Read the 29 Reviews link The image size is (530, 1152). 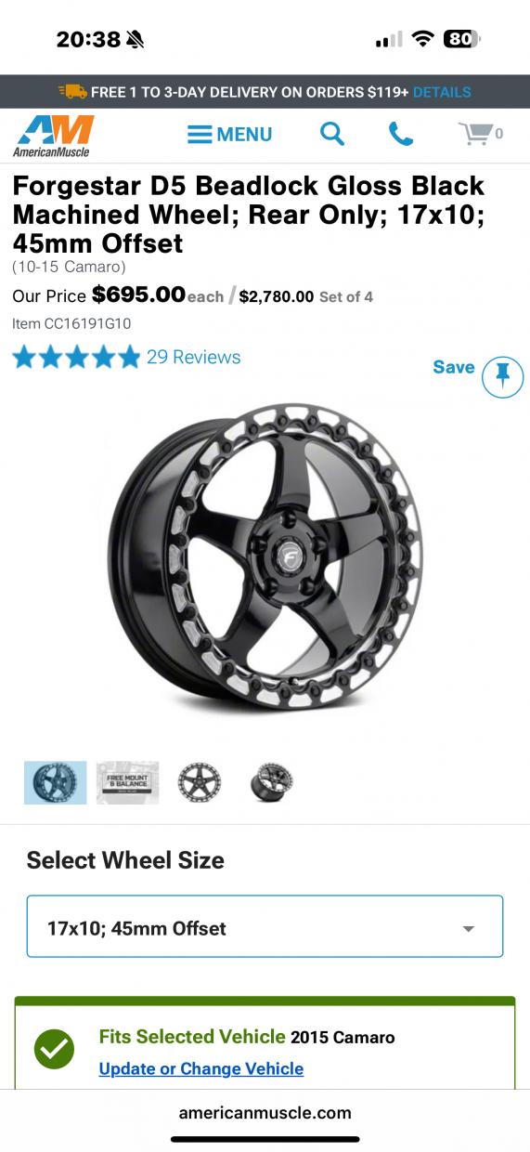[x=193, y=357]
